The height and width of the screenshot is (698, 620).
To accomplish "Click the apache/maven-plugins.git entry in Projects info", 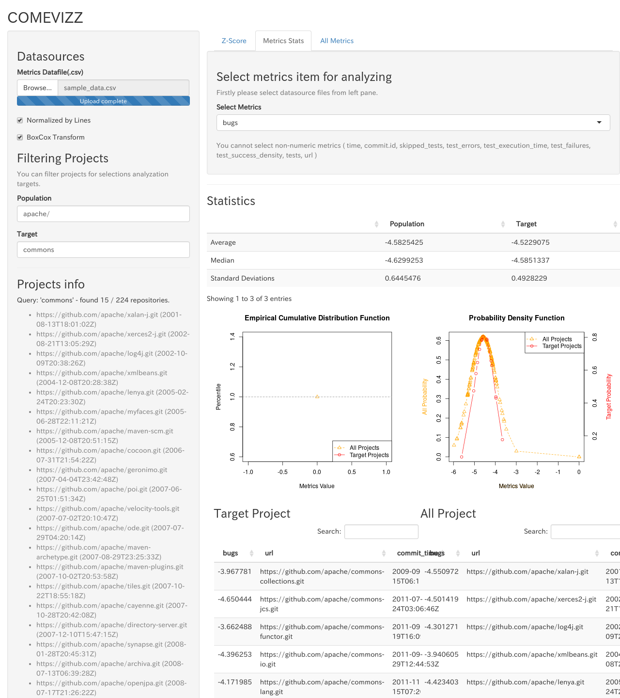I will [x=110, y=571].
